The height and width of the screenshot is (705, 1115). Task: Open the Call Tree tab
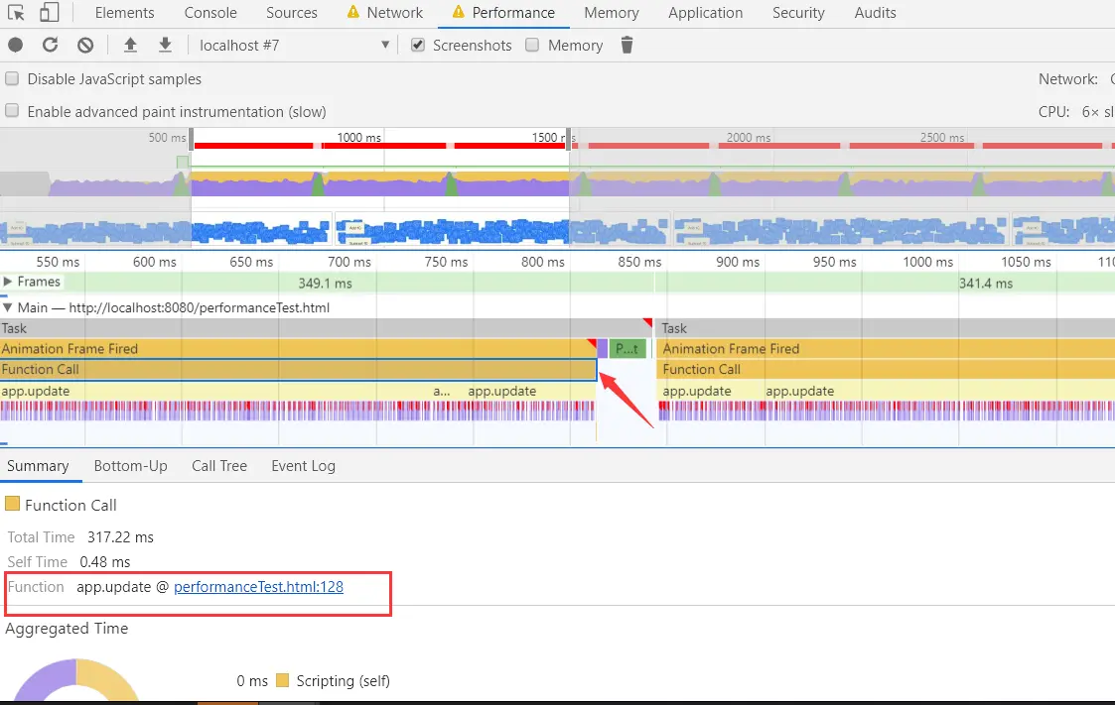click(x=219, y=466)
